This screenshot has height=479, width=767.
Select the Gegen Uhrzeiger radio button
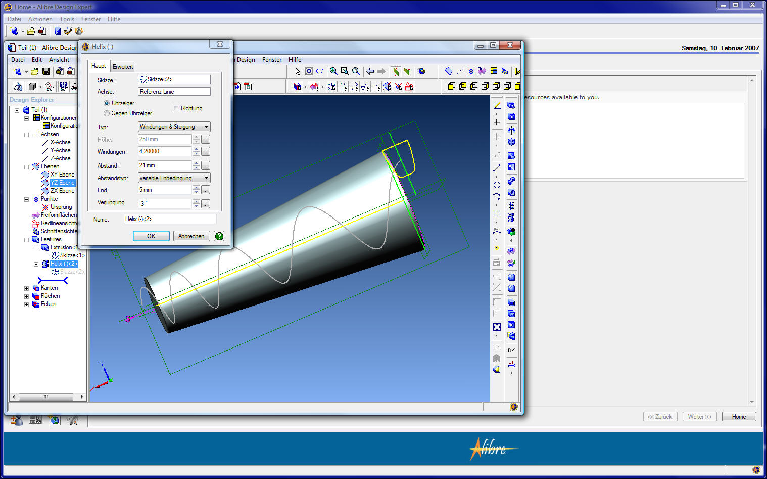pos(107,113)
